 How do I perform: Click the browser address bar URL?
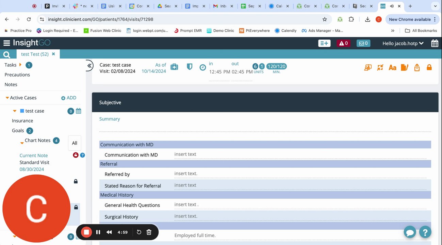(101, 19)
